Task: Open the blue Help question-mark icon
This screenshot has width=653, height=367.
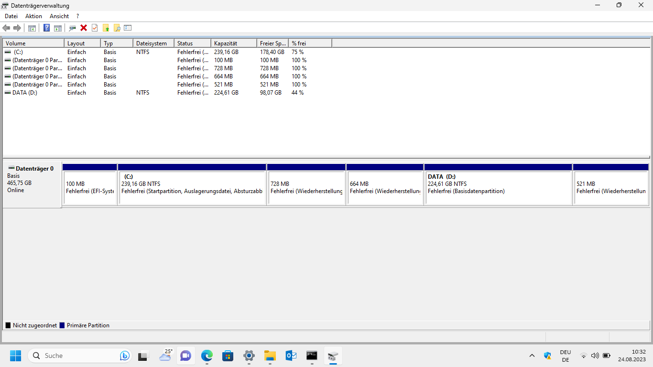Action: 46,28
